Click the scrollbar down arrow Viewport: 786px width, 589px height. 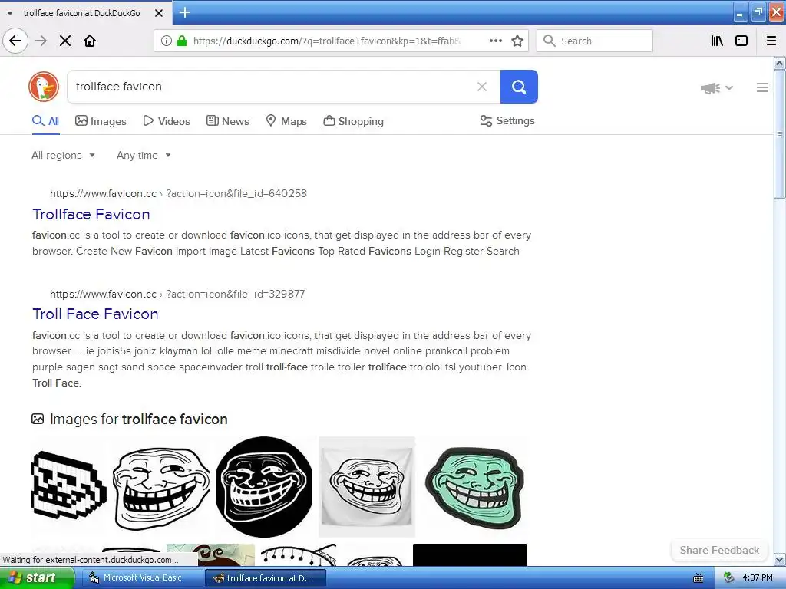(x=779, y=559)
